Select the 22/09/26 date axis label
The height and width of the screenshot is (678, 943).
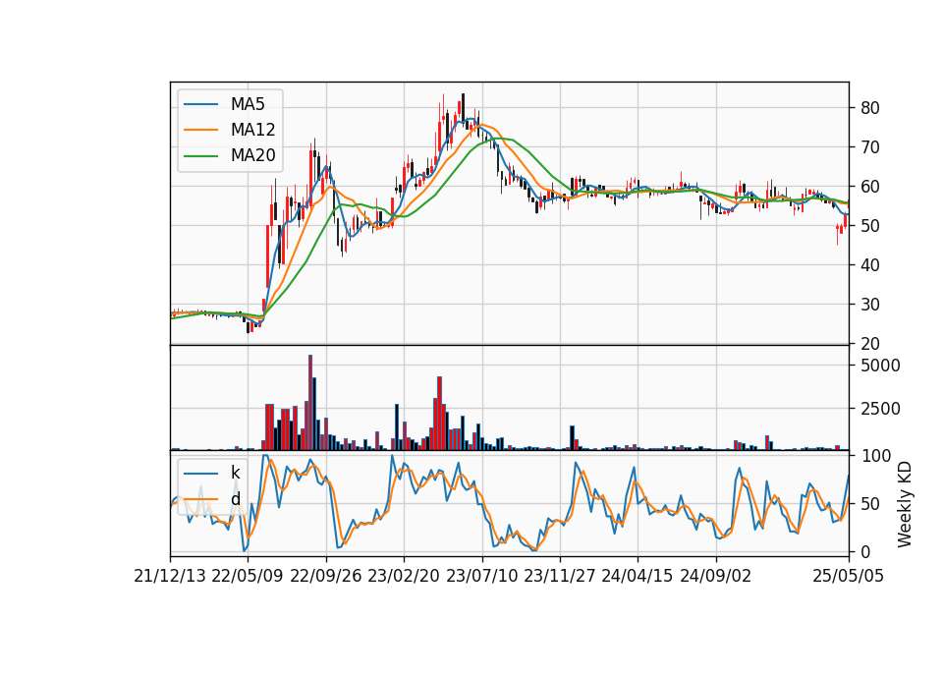(x=326, y=577)
